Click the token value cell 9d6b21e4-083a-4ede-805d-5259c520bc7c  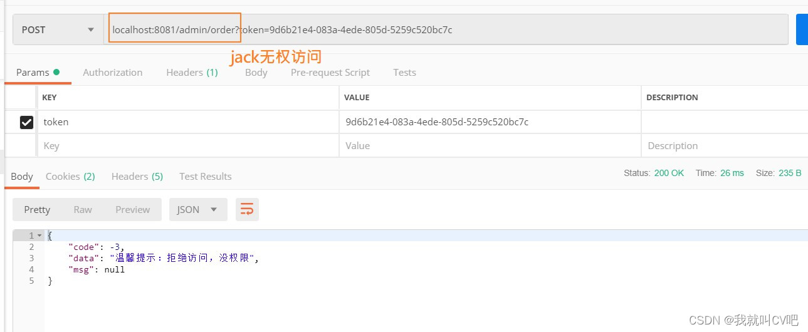pos(490,122)
